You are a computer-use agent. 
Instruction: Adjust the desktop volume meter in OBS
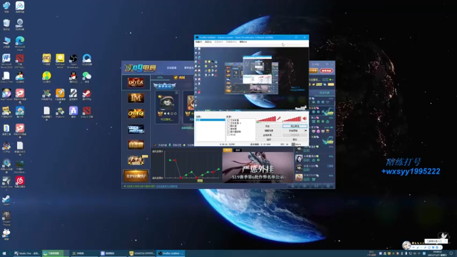292,119
